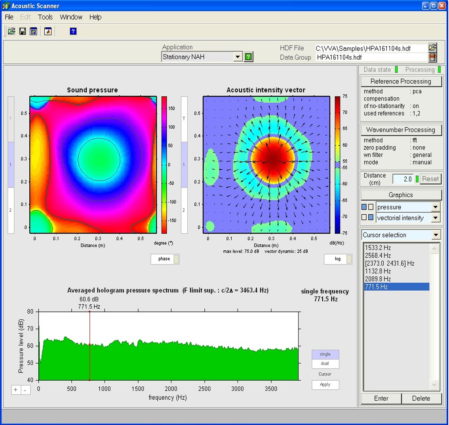
Task: Click the green help icon beside Application
Action: (x=248, y=57)
